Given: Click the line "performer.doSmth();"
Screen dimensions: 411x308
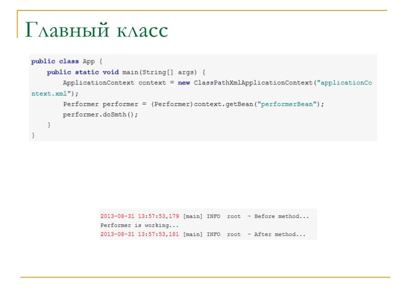Looking at the screenshot, I should pyautogui.click(x=100, y=115).
